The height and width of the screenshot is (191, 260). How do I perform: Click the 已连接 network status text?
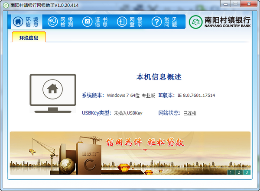tap(189, 113)
